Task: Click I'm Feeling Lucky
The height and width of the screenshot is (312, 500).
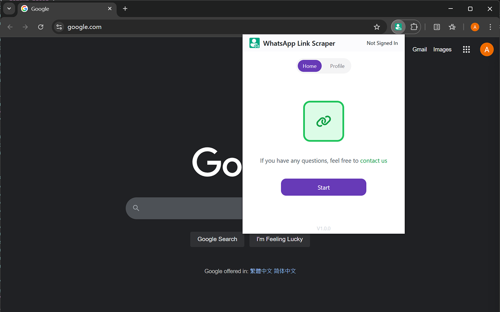Action: (x=279, y=239)
